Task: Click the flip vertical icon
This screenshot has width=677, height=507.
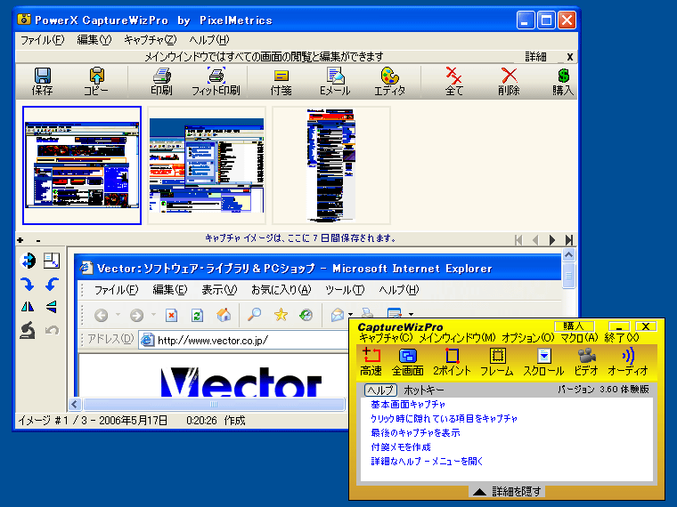Action: (52, 307)
